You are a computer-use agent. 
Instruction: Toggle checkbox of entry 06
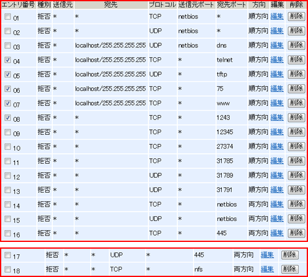tap(7, 89)
